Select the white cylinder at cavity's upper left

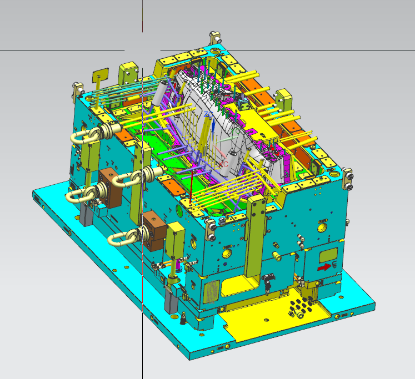pyautogui.click(x=160, y=93)
